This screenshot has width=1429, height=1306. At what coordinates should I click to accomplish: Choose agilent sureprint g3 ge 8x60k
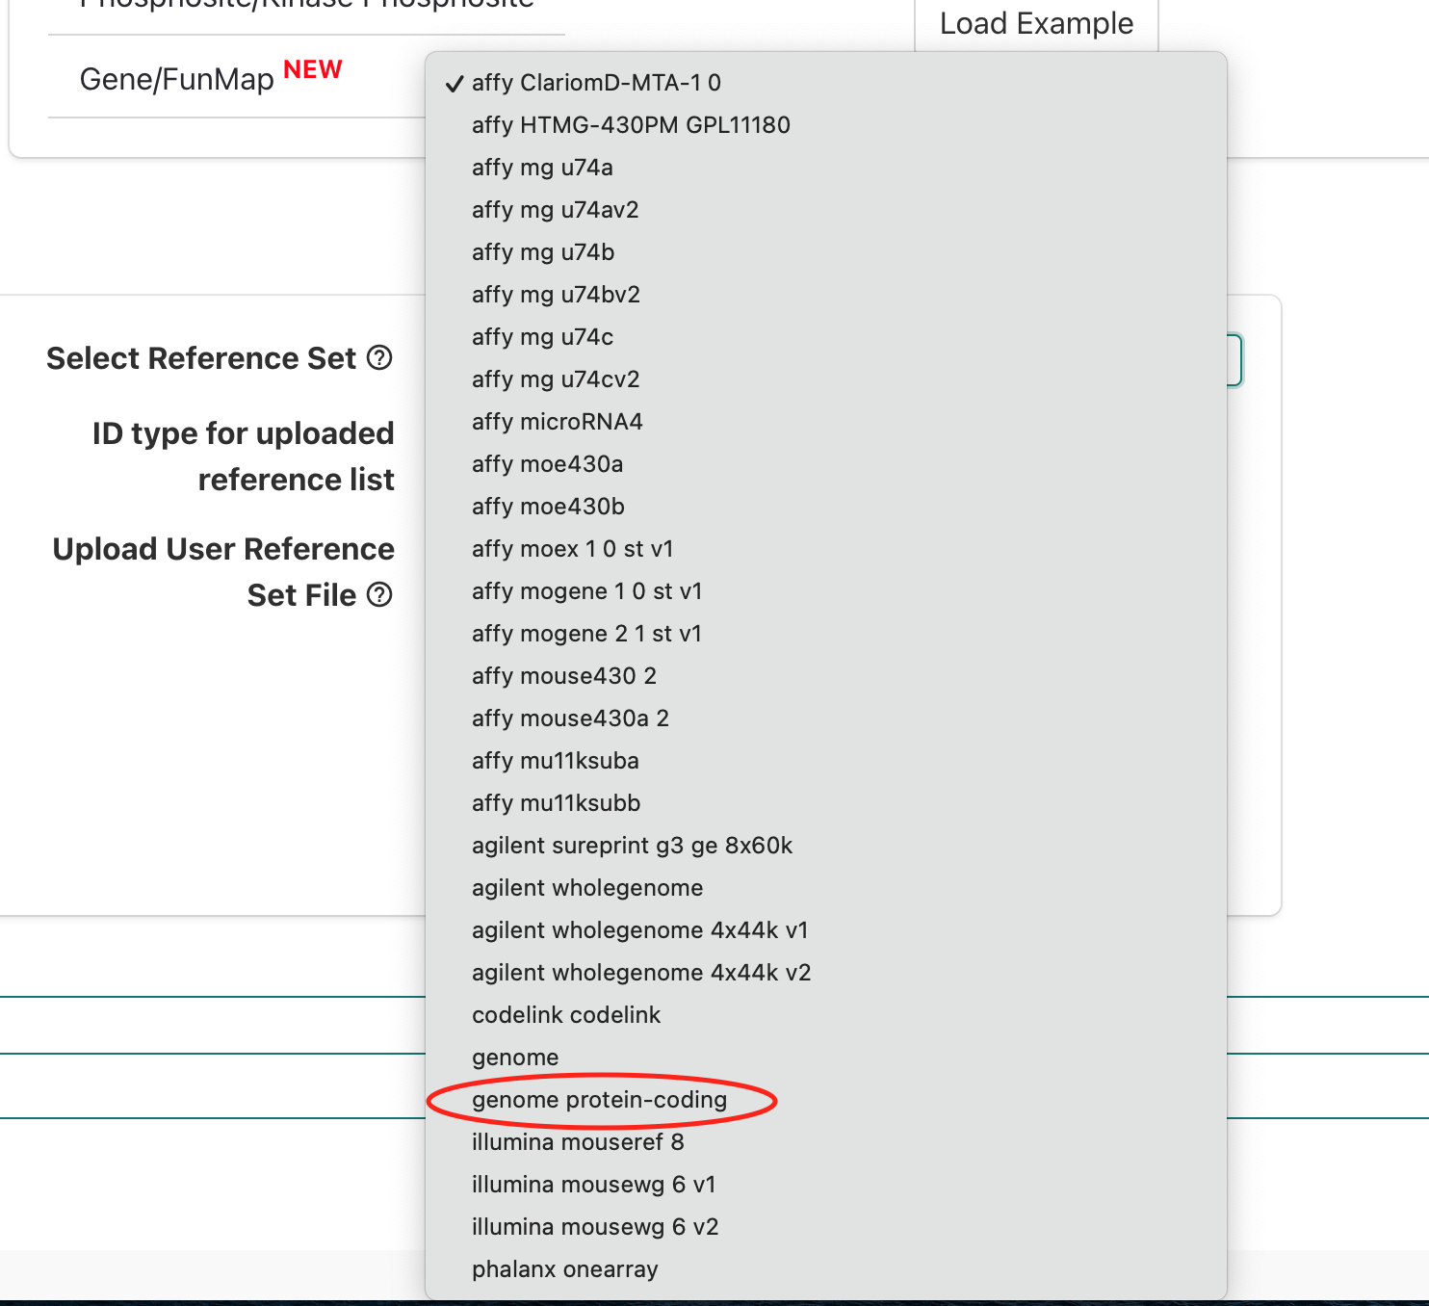(x=633, y=845)
